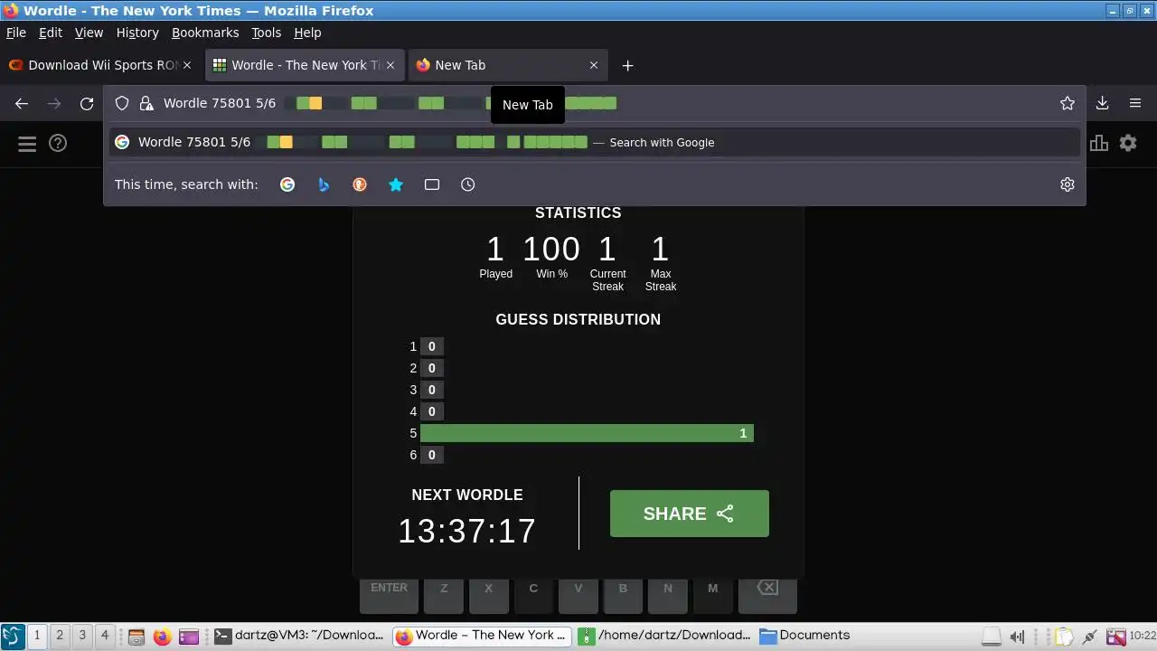Open the Help menu
1157x651 pixels.
click(307, 33)
